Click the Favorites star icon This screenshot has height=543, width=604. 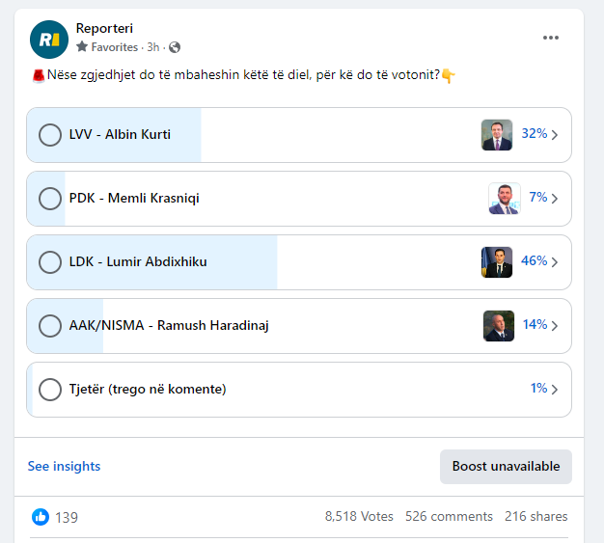[82, 46]
